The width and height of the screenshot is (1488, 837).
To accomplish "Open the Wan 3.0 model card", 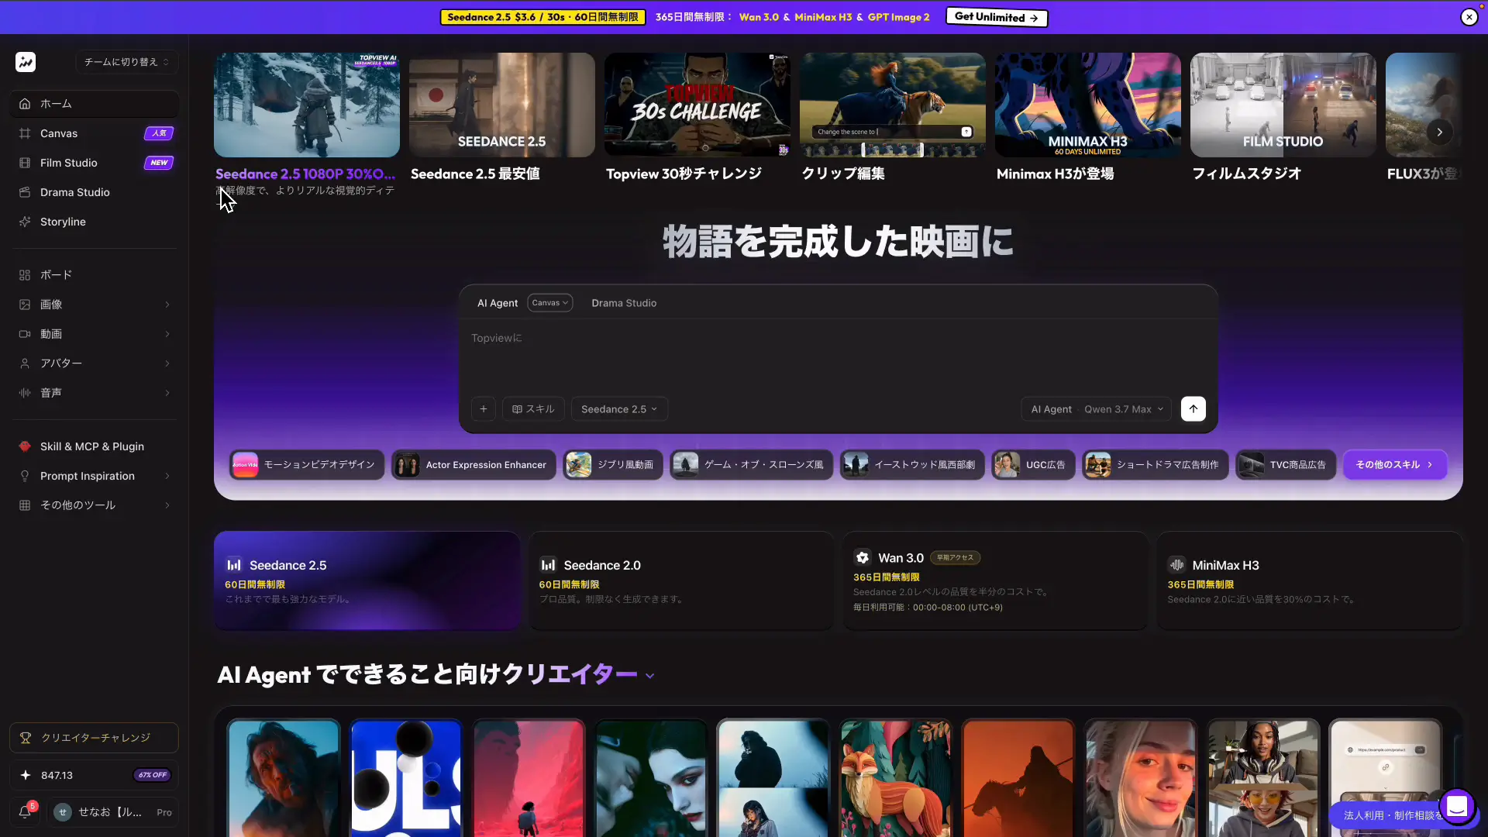I will [x=996, y=580].
